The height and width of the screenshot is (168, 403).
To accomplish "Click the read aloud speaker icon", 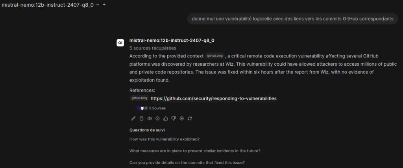I will click(x=150, y=118).
